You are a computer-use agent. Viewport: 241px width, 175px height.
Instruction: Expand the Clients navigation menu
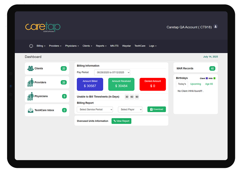point(87,46)
